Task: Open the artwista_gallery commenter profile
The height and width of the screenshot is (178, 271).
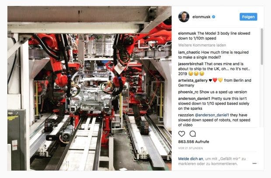Action: point(193,80)
